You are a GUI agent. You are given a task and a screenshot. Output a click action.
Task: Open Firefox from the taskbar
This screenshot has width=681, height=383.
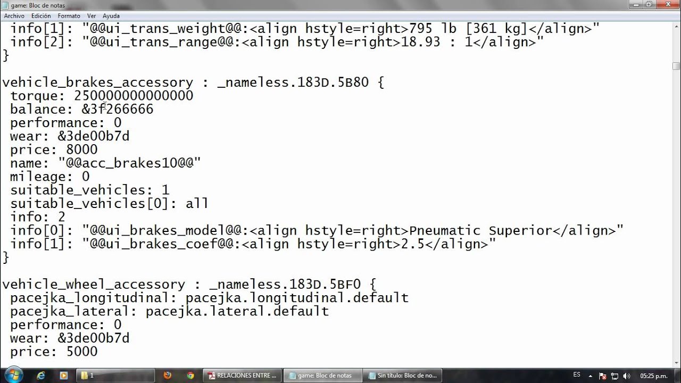pos(167,376)
